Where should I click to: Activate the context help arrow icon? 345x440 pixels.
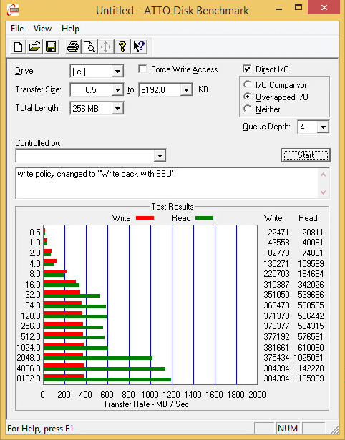pos(139,47)
